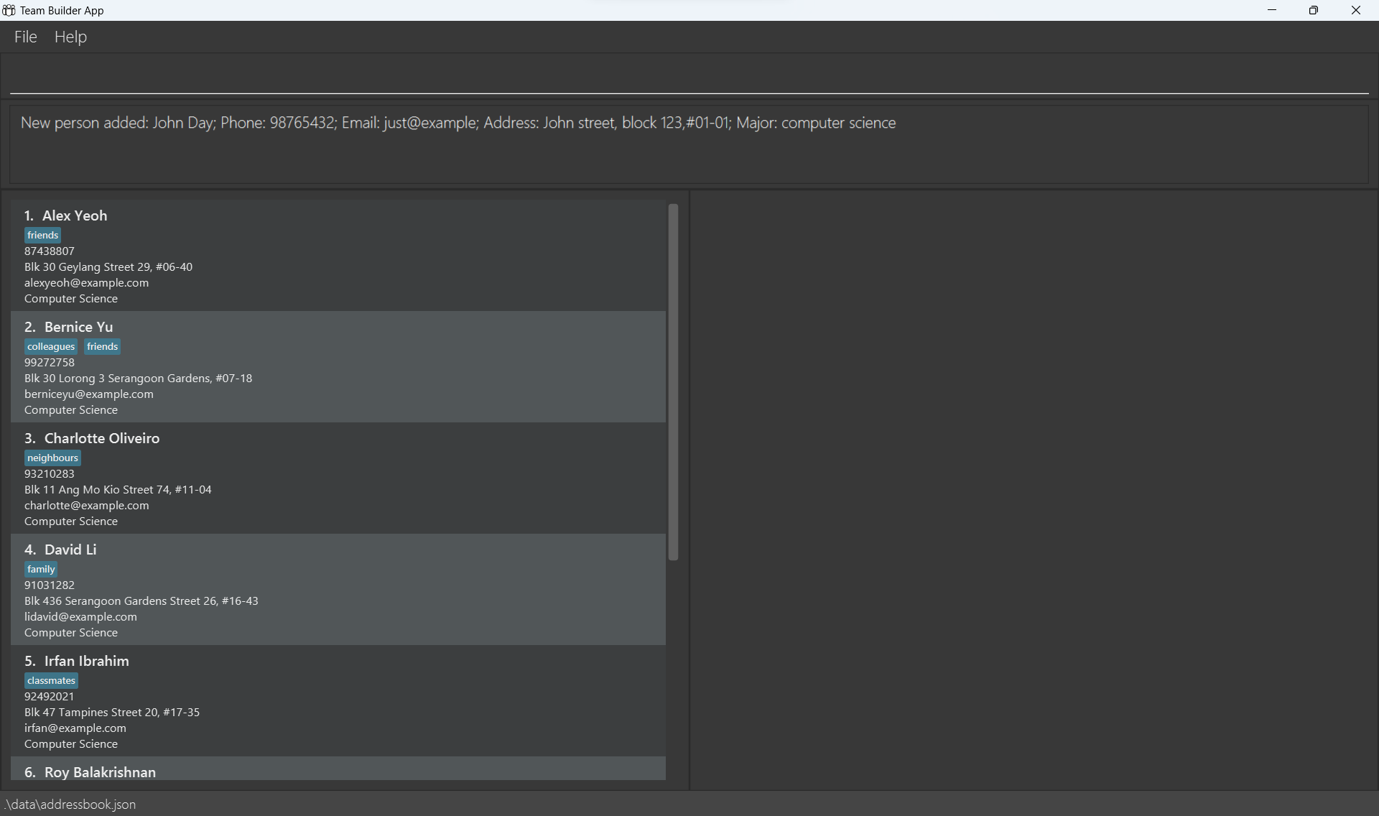The width and height of the screenshot is (1379, 816).
Task: Click the addressbook.json status bar path
Action: pyautogui.click(x=70, y=805)
